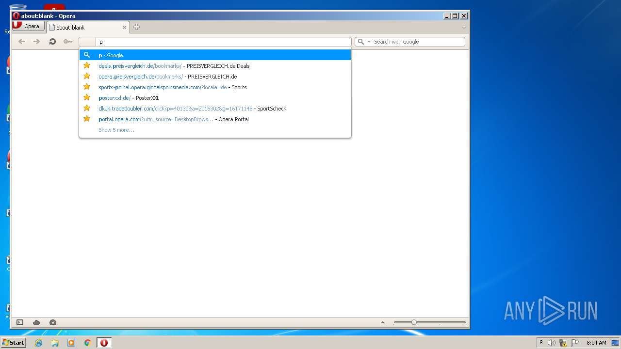Open portal.opera.com Opera Portal suggestion
Image resolution: width=621 pixels, height=349 pixels.
[215, 119]
